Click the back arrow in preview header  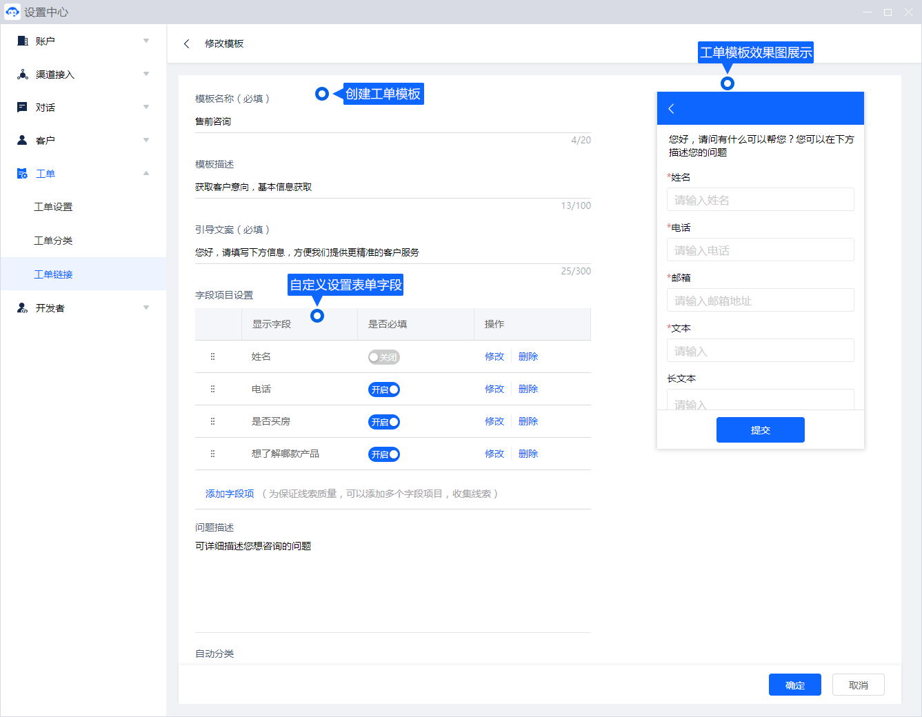pos(671,108)
